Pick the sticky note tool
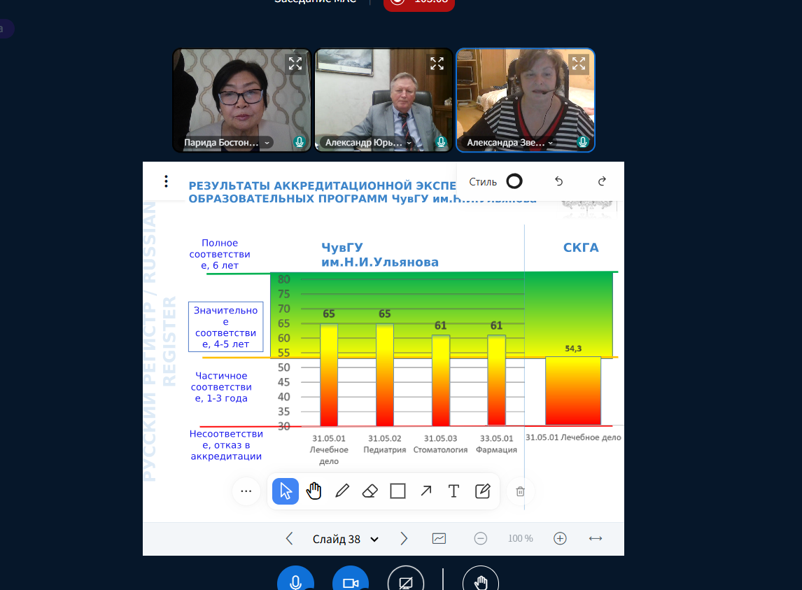This screenshot has width=802, height=590. [x=482, y=491]
